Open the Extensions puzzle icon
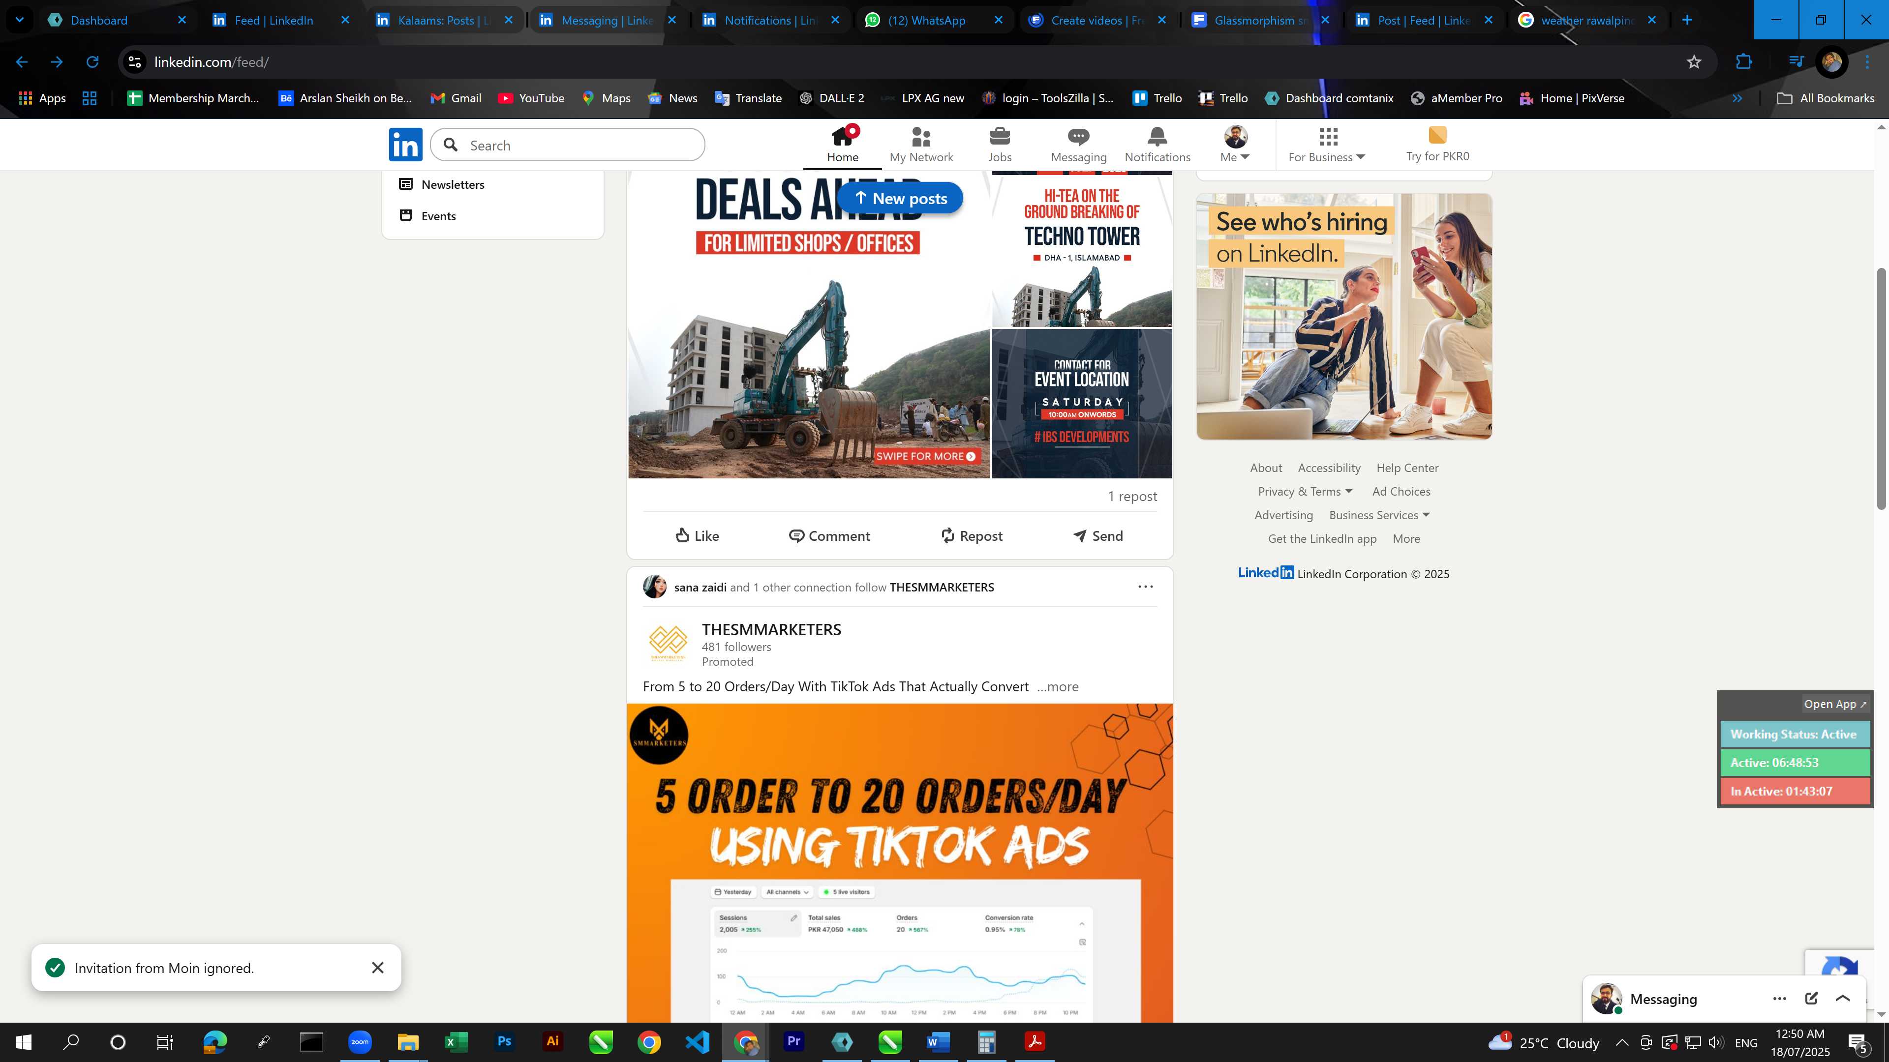The image size is (1889, 1062). 1744,62
